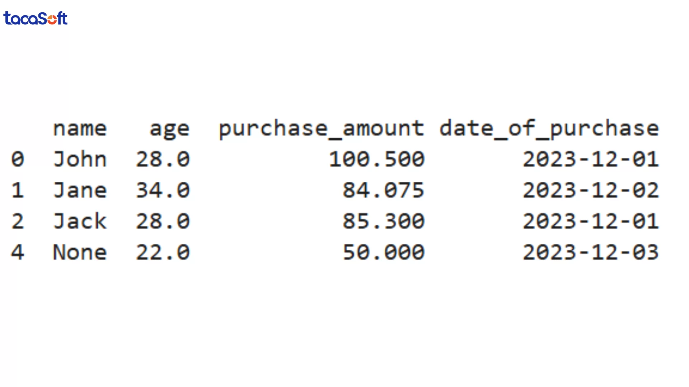Select the Jane name cell
Image resolution: width=689 pixels, height=387 pixels.
tap(80, 190)
